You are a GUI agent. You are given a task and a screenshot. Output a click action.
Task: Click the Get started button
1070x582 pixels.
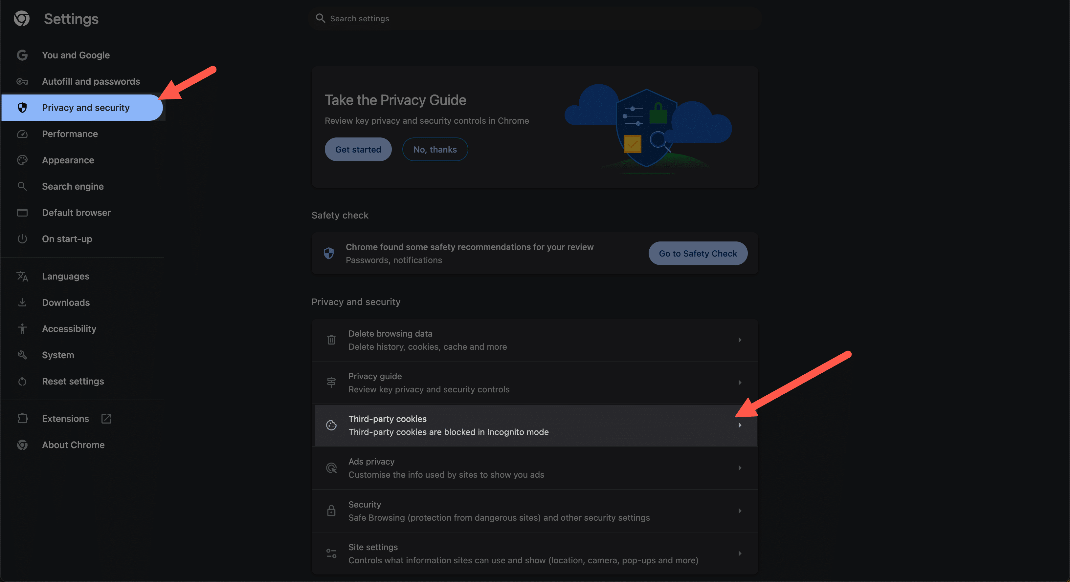click(x=358, y=149)
